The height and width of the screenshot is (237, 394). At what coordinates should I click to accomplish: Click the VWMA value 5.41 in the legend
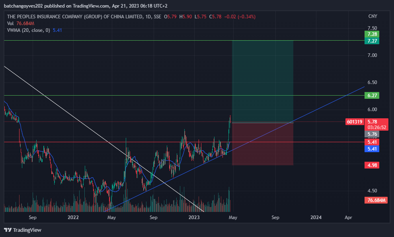click(x=57, y=30)
